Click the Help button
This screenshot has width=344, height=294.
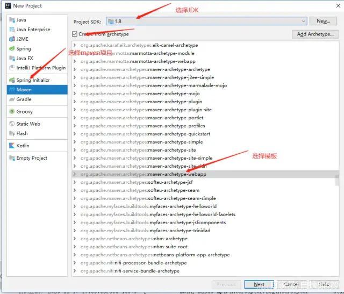pos(324,284)
